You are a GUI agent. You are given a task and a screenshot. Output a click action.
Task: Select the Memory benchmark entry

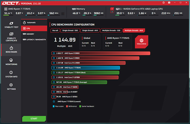34,34
